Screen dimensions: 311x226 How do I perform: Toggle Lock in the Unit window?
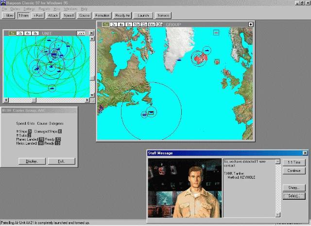(x=81, y=33)
